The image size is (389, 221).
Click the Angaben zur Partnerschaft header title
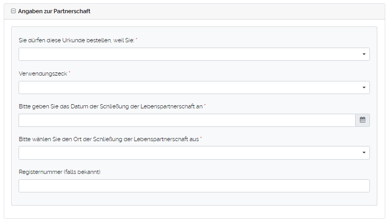click(54, 11)
